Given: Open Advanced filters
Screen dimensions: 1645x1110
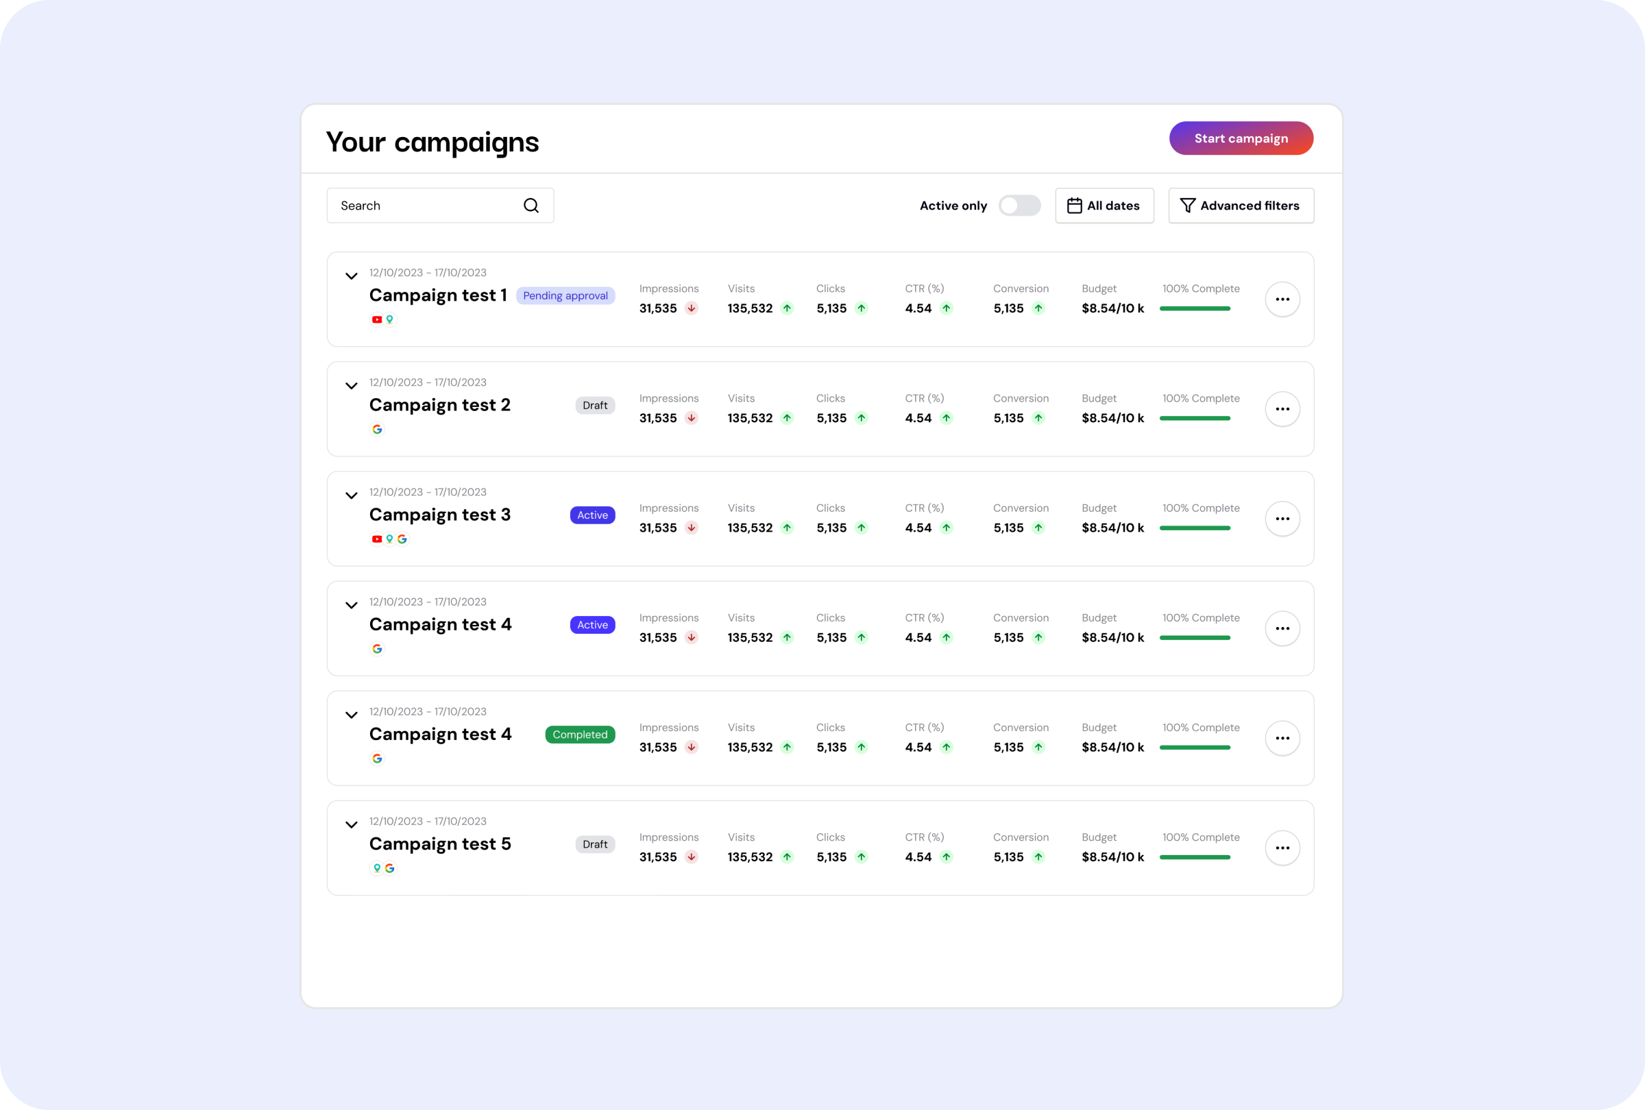Looking at the screenshot, I should (1240, 205).
